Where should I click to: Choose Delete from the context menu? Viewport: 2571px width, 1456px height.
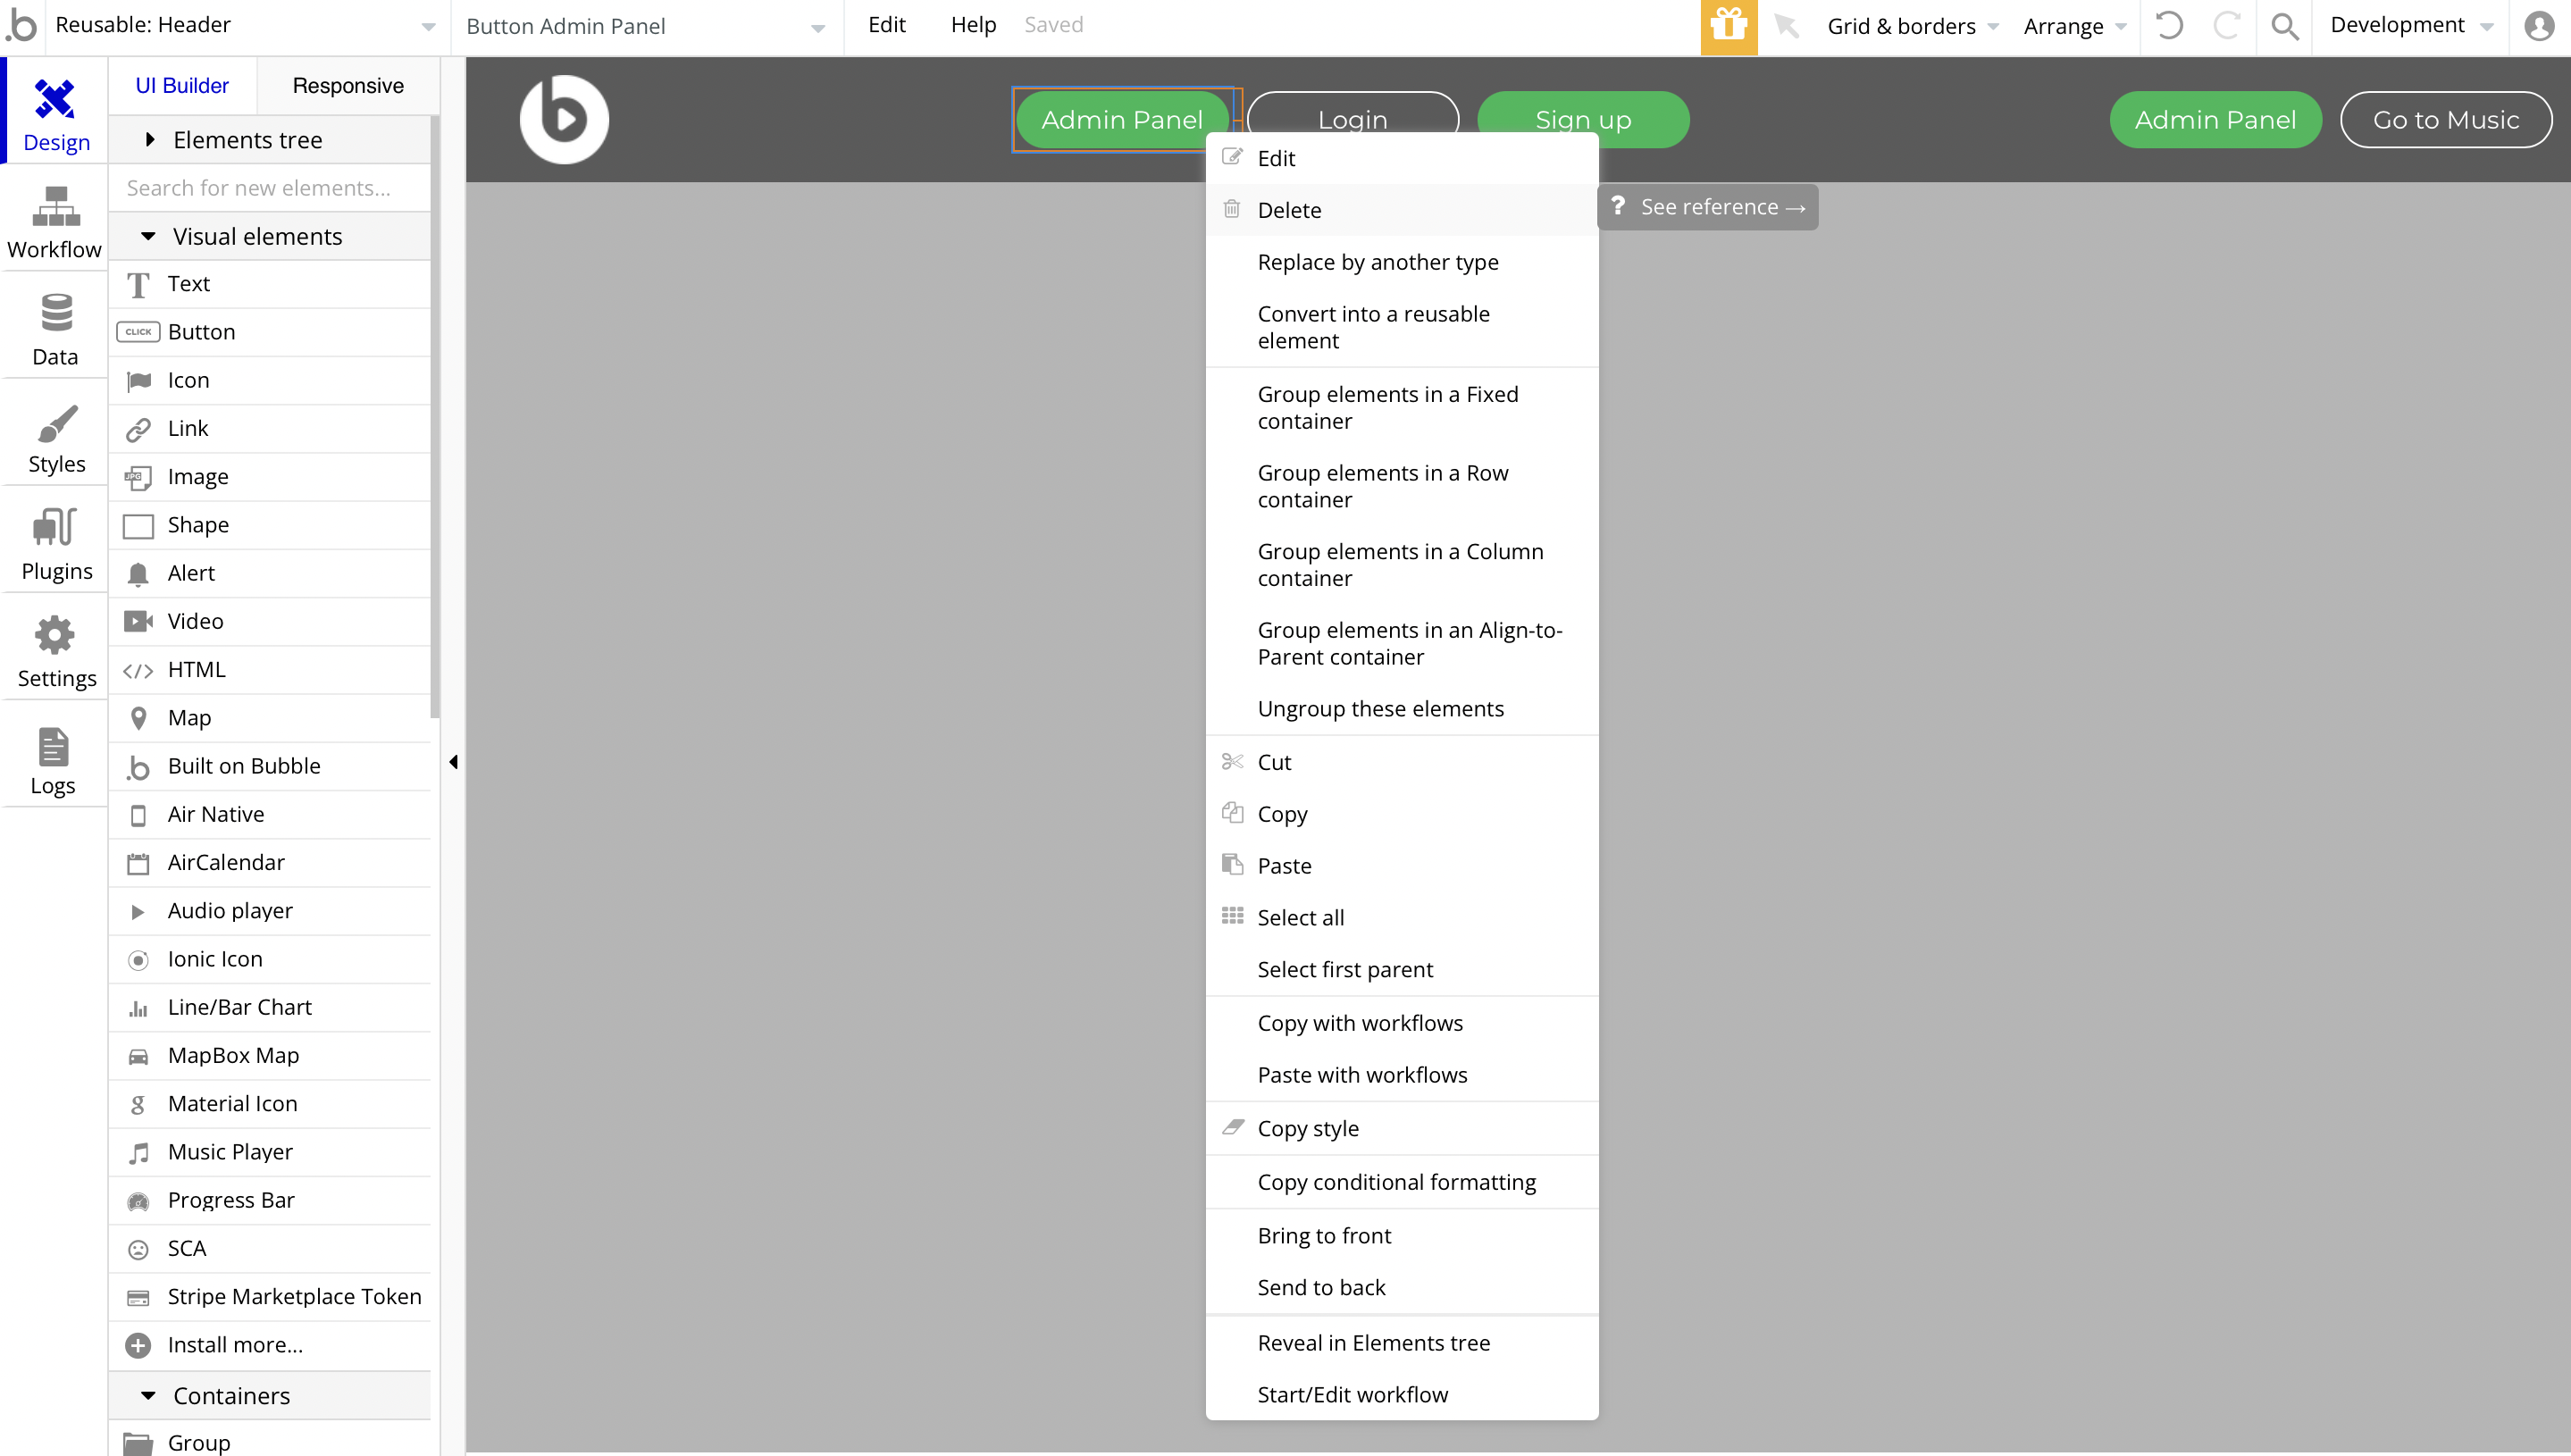tap(1289, 210)
